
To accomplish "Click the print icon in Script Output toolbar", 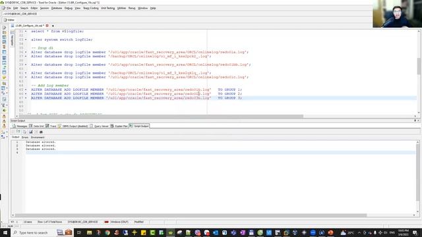I will pos(41,132).
